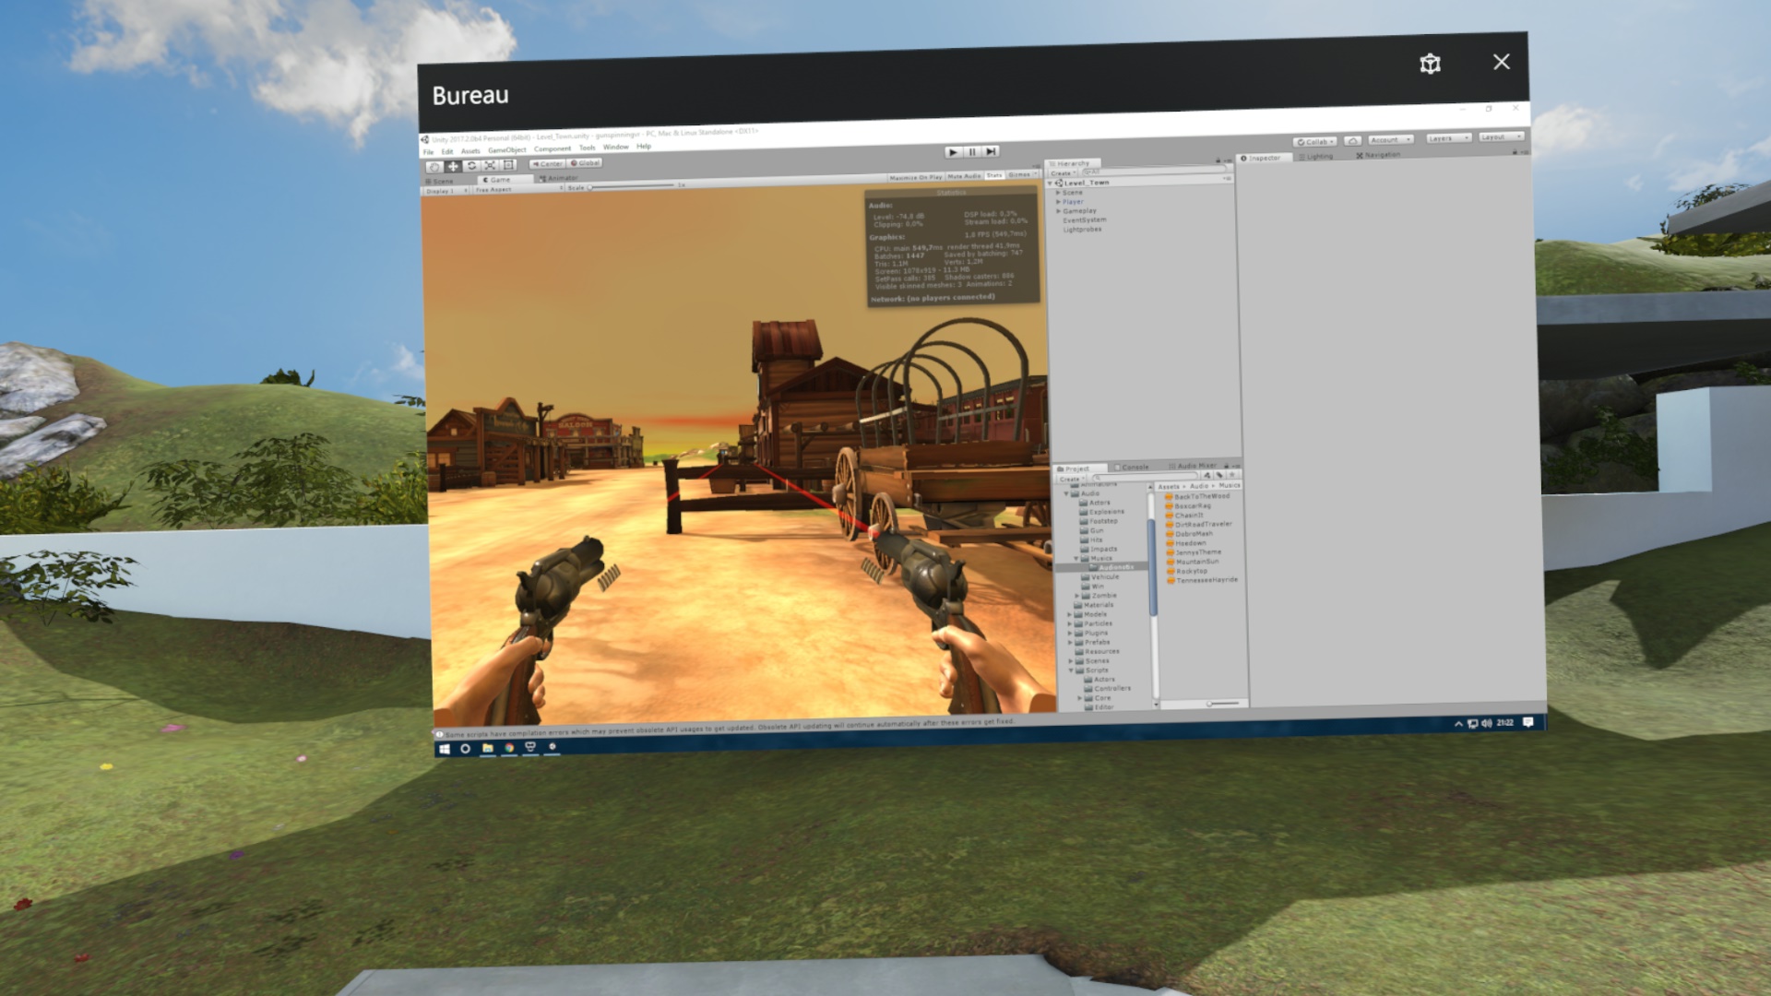
Task: Toggle the Stats overlay button
Action: (x=994, y=175)
